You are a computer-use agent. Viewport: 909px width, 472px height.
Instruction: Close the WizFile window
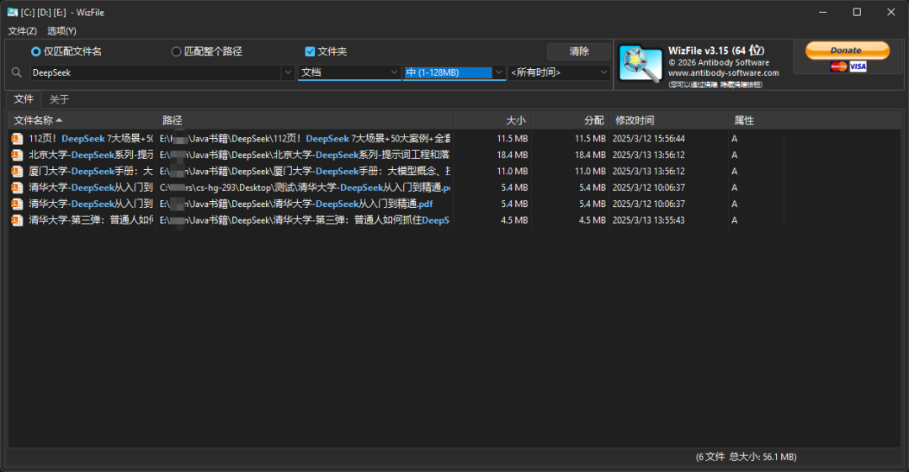[891, 12]
